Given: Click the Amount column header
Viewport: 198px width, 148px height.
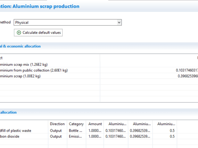Looking at the screenshot, I should (x=95, y=124).
